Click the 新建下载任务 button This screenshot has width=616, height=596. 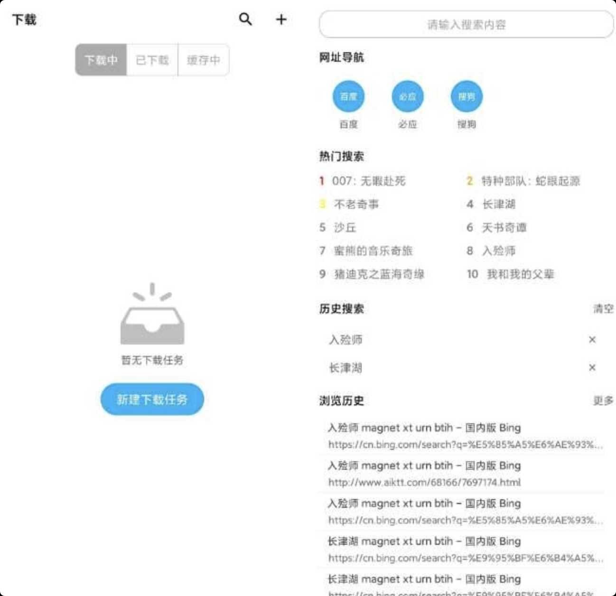click(x=152, y=399)
